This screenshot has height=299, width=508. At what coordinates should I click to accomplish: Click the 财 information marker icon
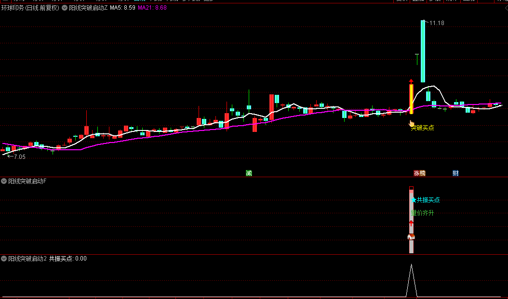tap(455, 173)
